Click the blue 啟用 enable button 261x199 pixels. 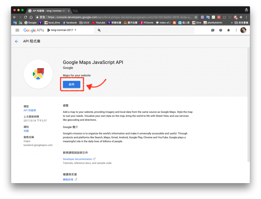pyautogui.click(x=72, y=84)
